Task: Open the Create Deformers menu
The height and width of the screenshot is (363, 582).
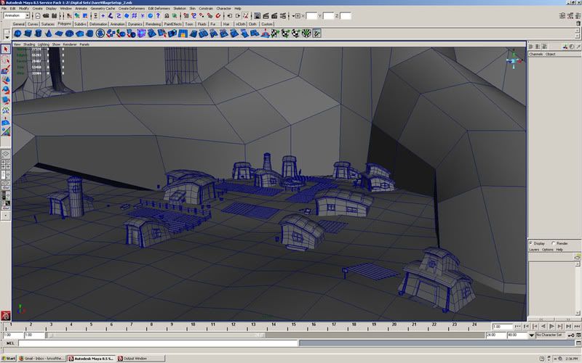Action: pyautogui.click(x=131, y=8)
